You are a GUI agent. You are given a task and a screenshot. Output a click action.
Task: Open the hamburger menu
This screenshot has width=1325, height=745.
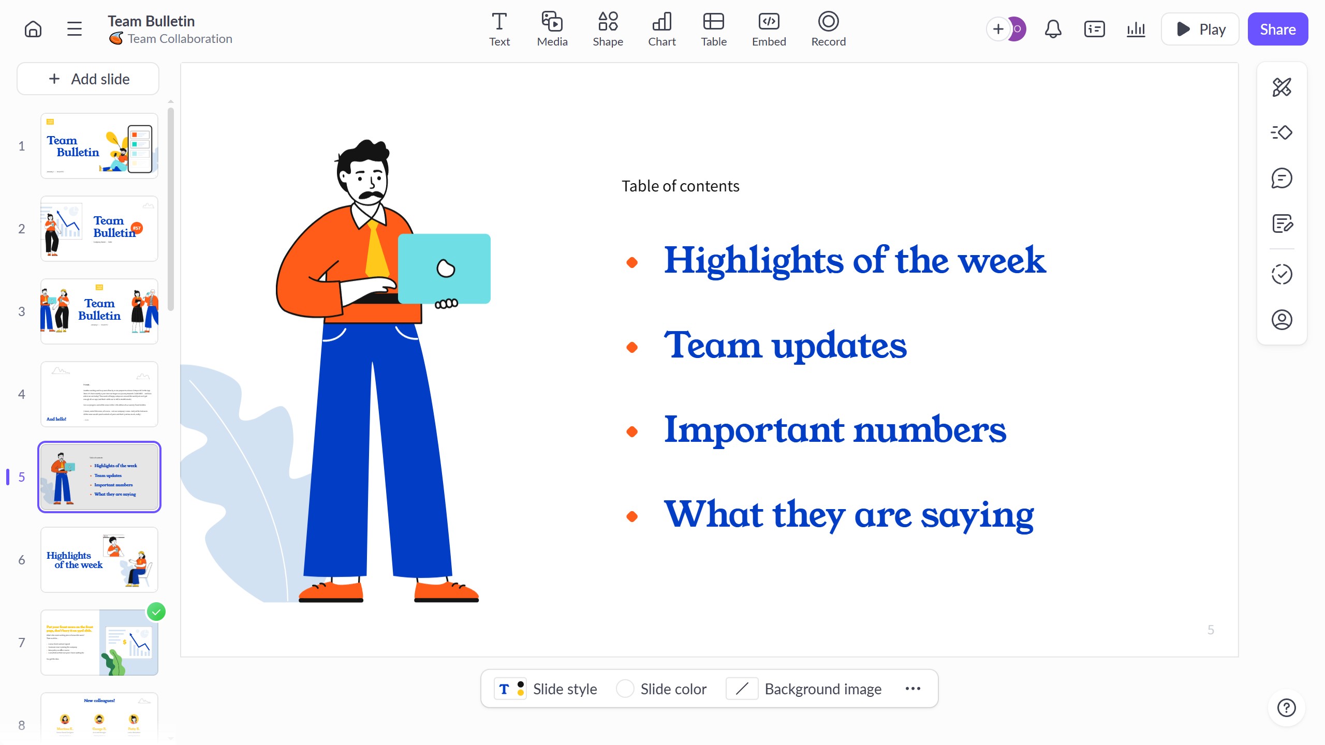[x=75, y=29]
